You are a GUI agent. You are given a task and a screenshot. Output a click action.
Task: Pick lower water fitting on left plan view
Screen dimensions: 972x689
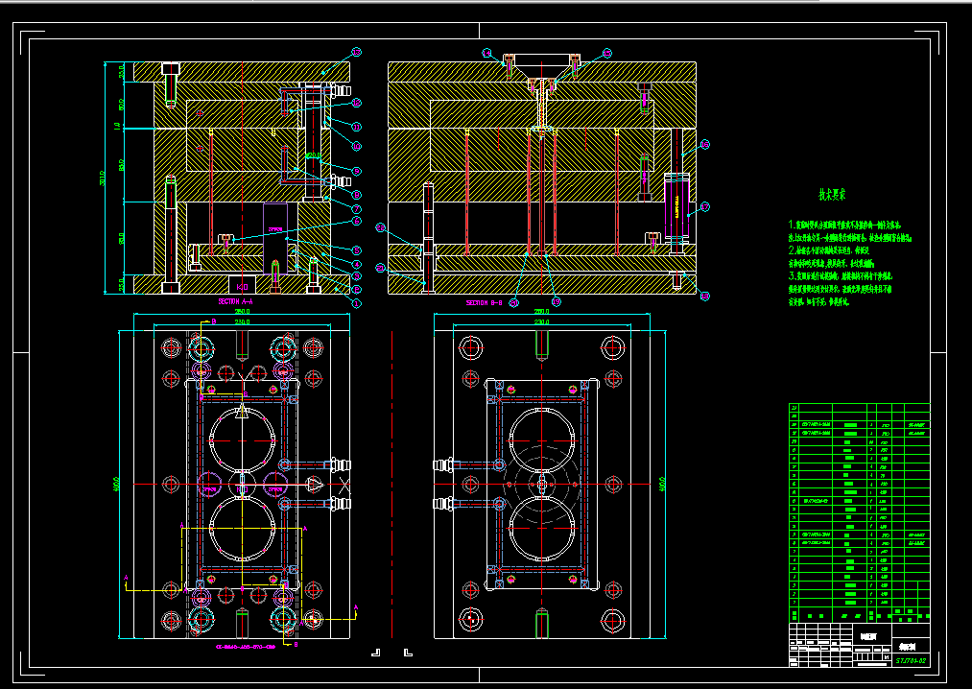[341, 504]
